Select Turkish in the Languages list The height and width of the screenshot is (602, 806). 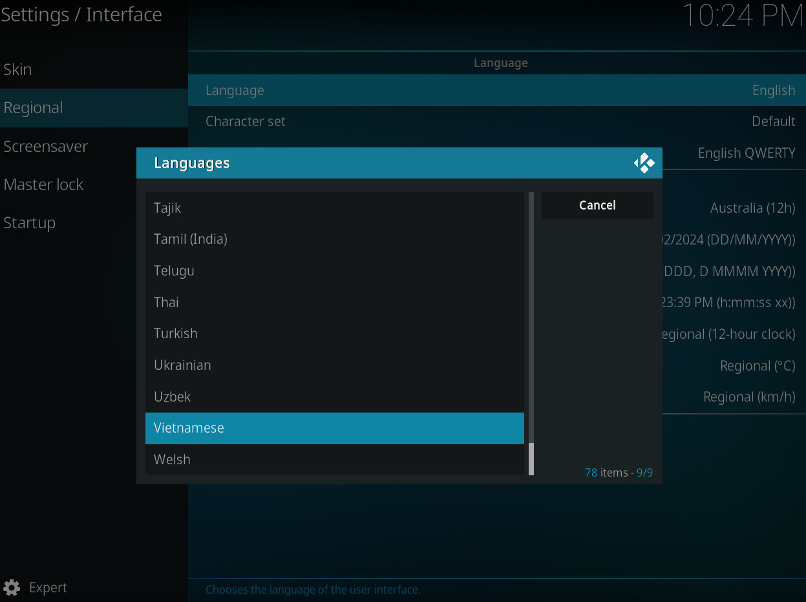(334, 334)
